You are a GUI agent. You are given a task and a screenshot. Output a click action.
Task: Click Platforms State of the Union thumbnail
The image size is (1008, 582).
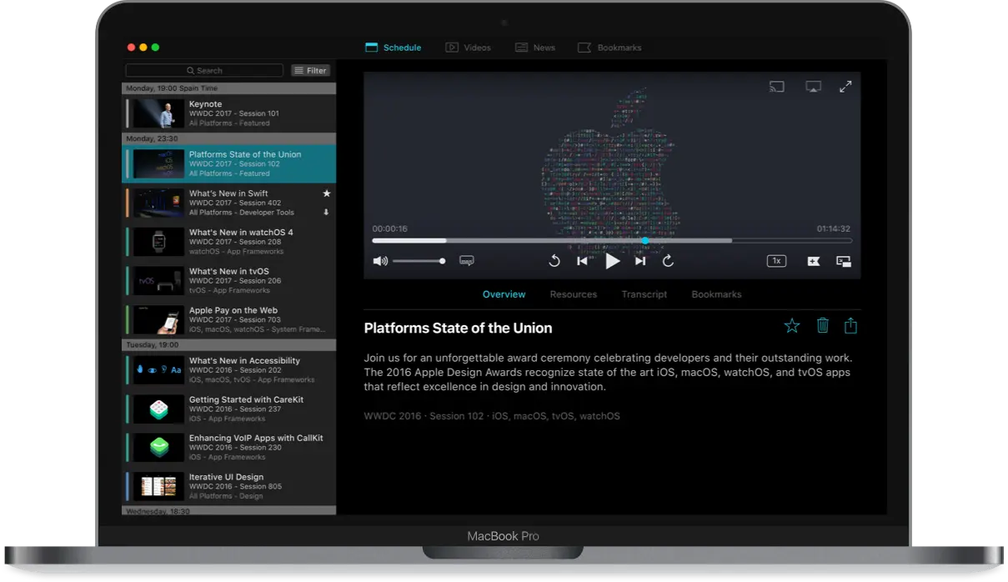point(158,163)
